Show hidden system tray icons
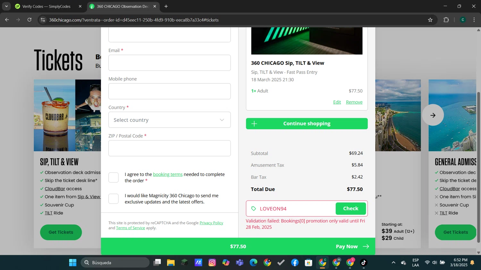Viewport: 481px width, 270px height. [393, 263]
